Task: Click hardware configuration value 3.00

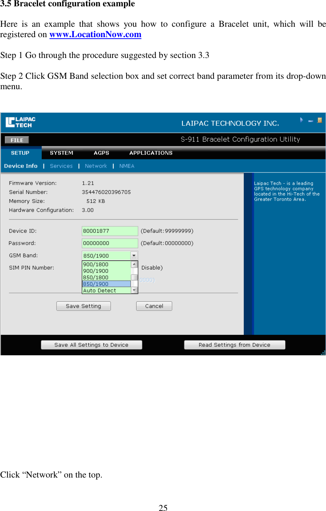Action: click(88, 210)
